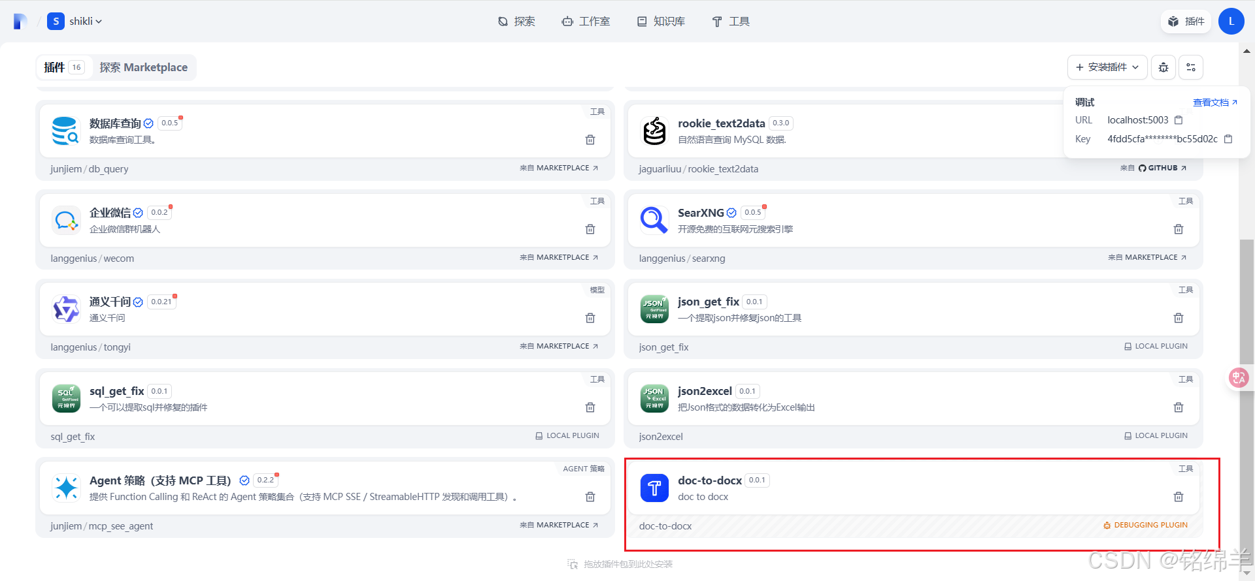Copy the debug Key value
The height and width of the screenshot is (581, 1255).
pos(1228,139)
